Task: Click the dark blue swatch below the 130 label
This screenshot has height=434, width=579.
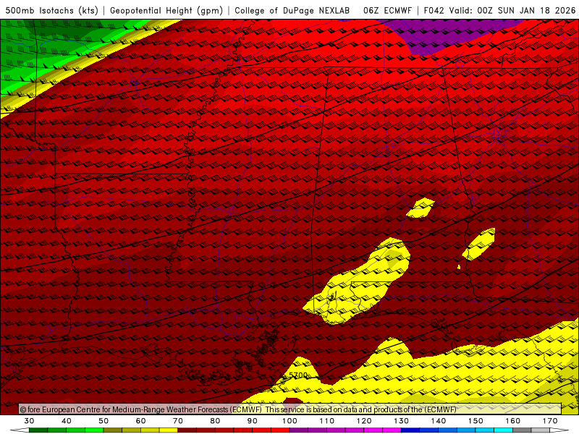Action: [410, 430]
